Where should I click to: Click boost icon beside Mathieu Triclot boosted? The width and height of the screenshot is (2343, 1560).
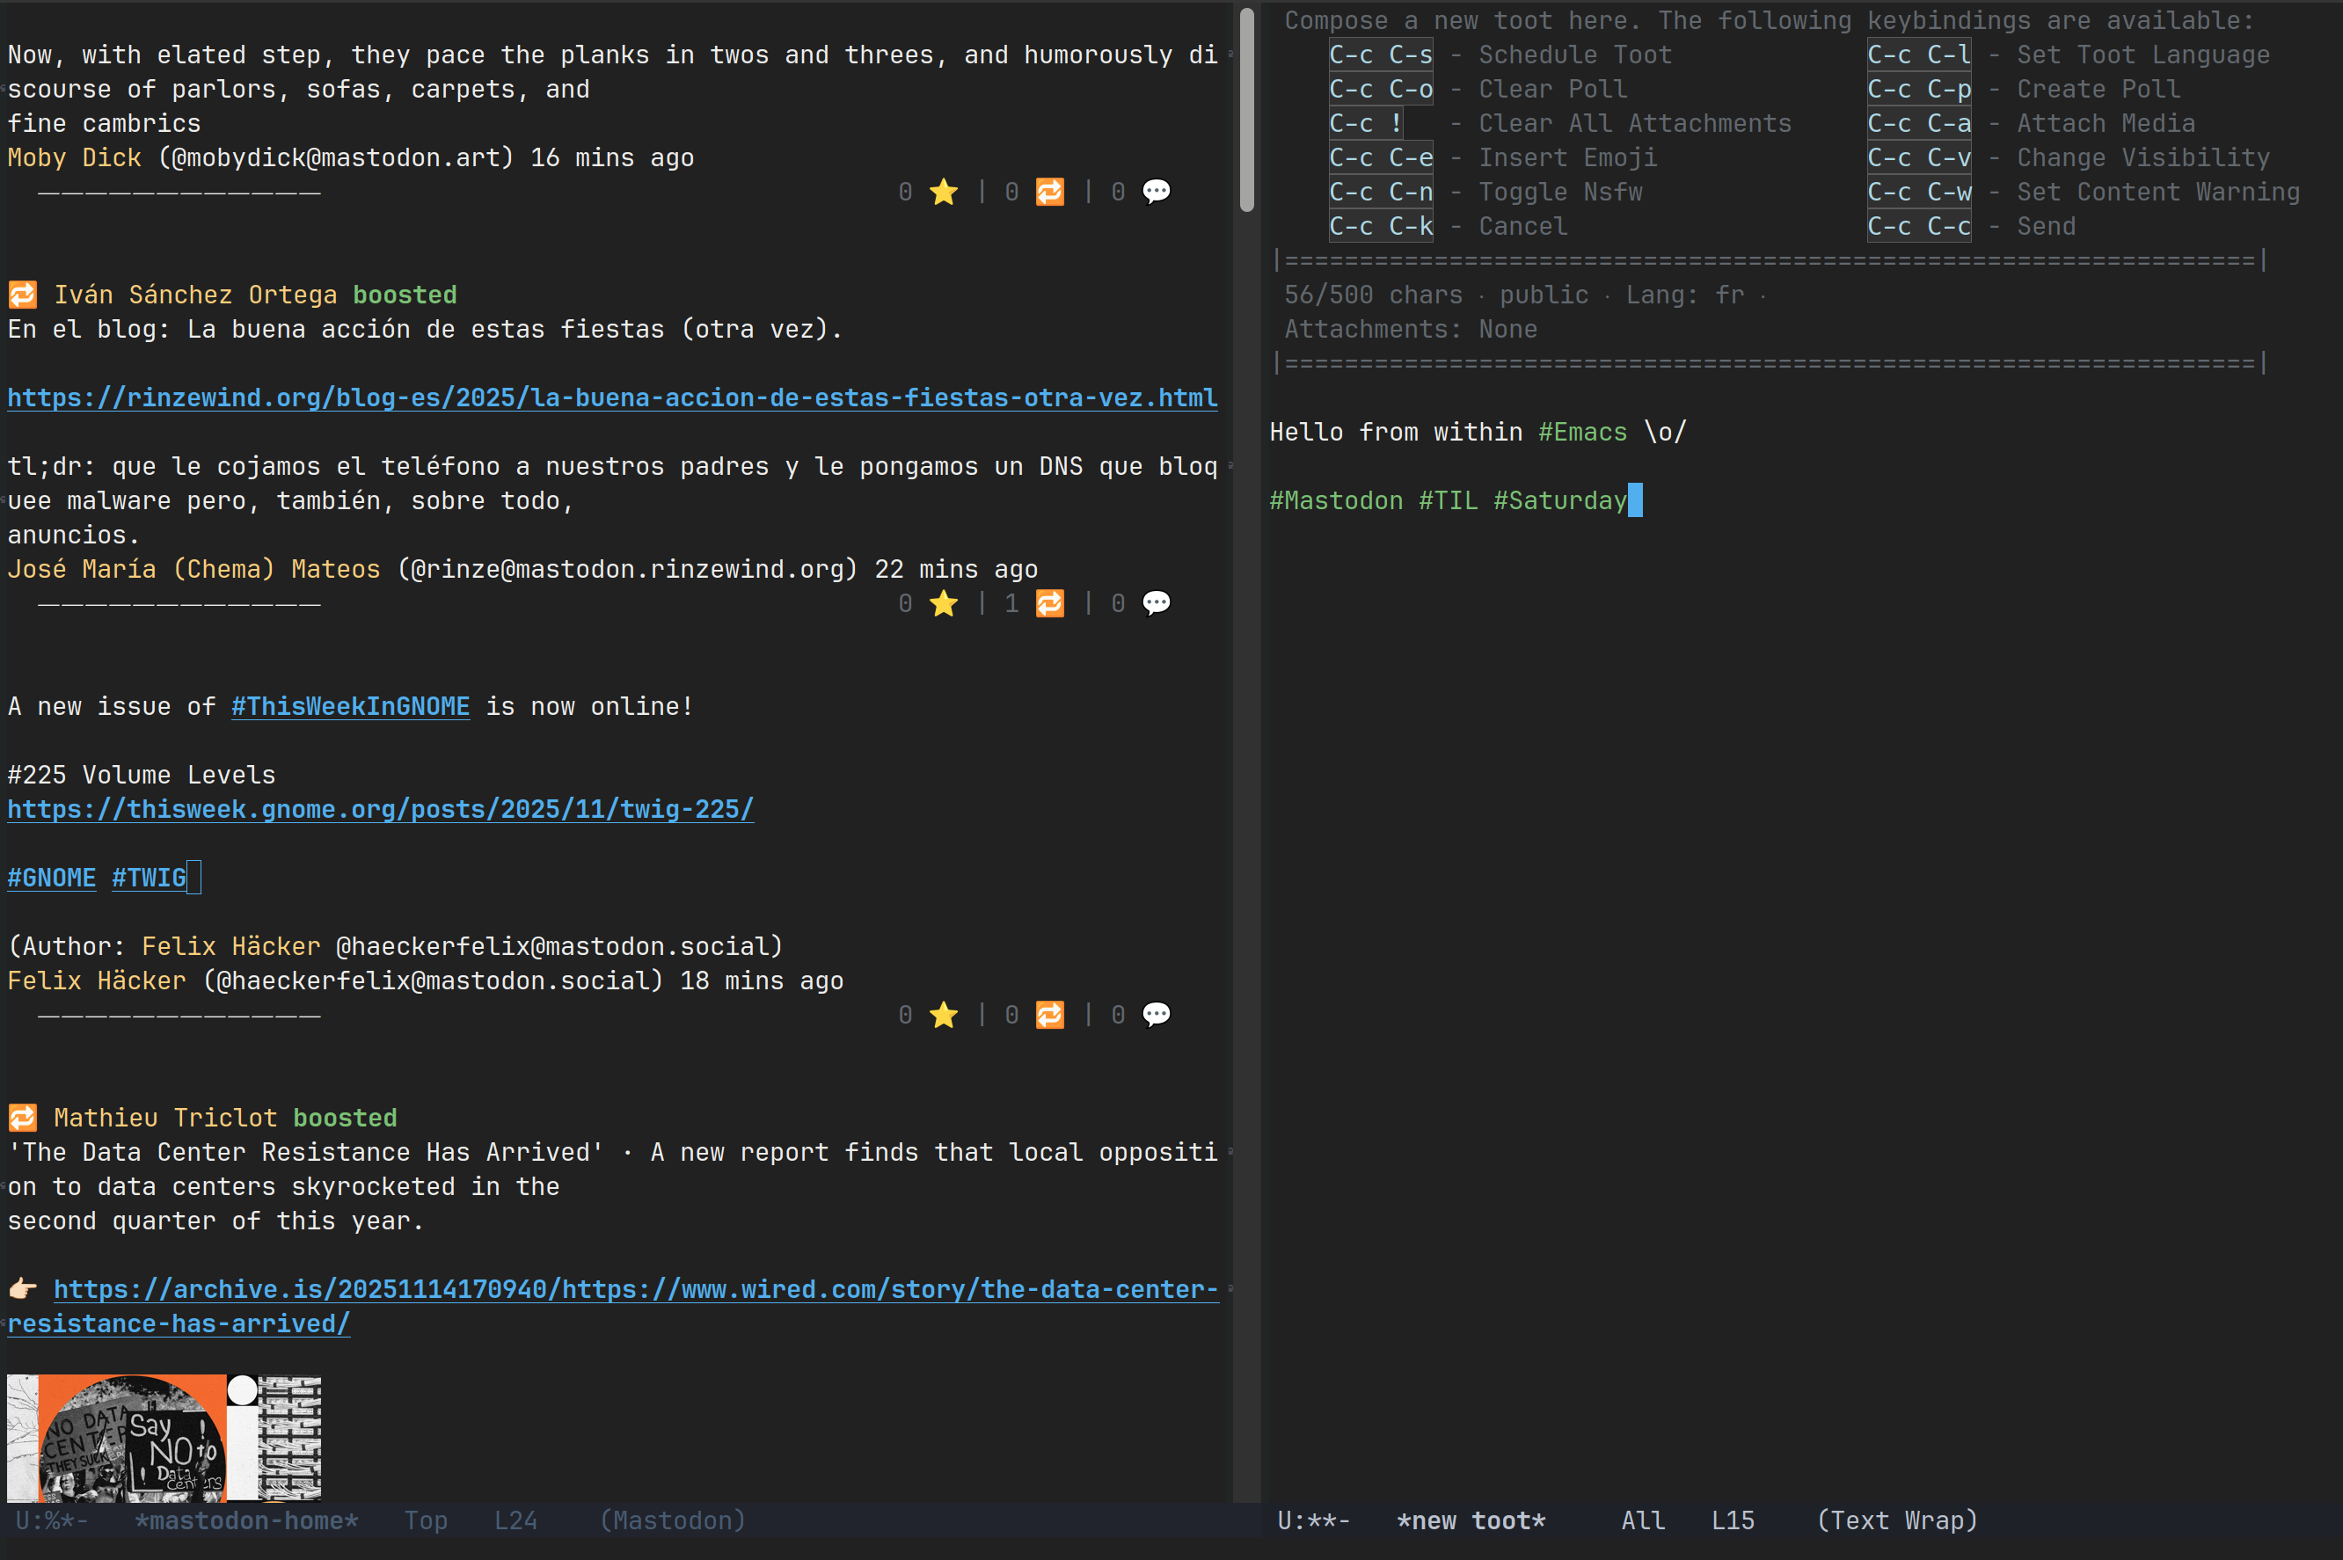23,1119
